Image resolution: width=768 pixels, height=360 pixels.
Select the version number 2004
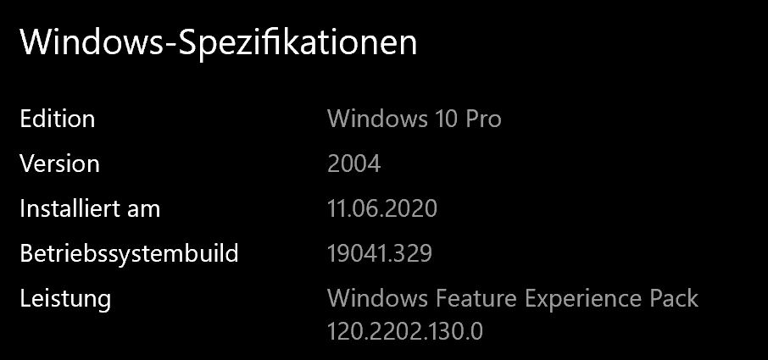[353, 163]
